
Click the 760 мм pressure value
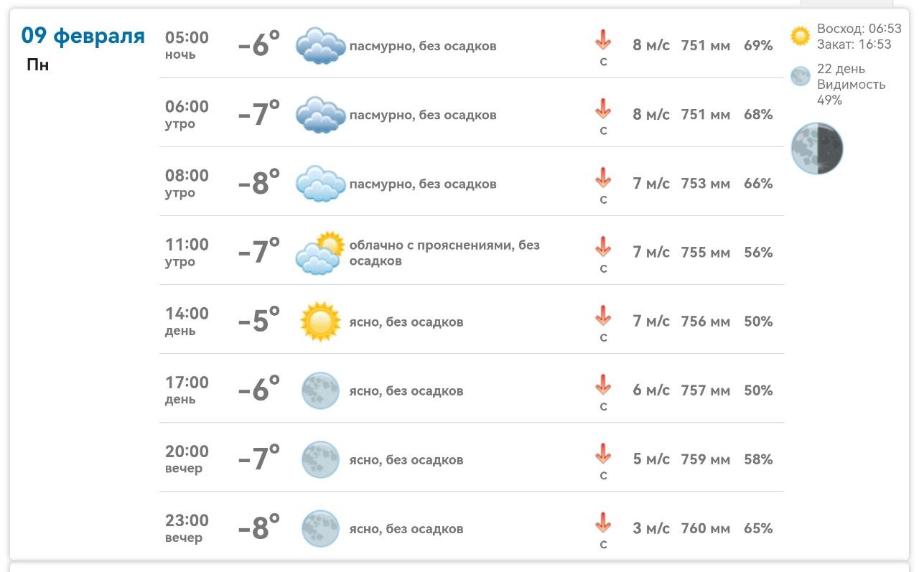[x=705, y=529]
